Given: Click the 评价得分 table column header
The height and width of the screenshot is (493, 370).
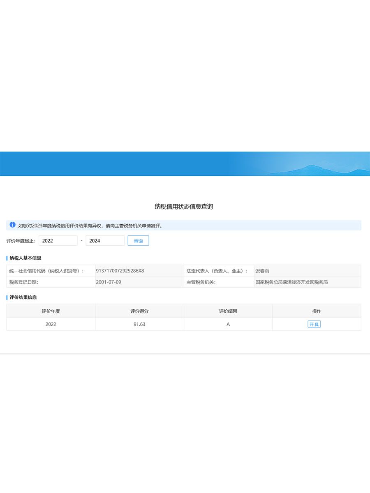Looking at the screenshot, I should tap(139, 311).
